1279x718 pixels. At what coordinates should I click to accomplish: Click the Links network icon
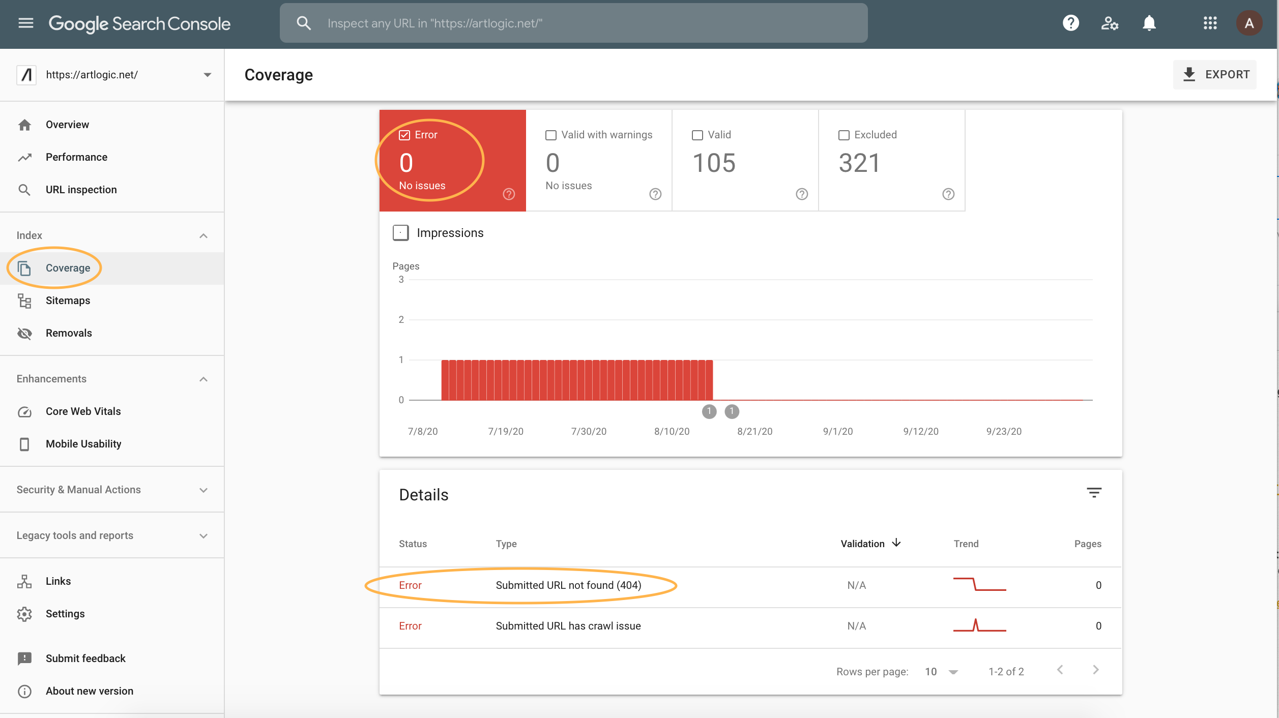click(24, 582)
